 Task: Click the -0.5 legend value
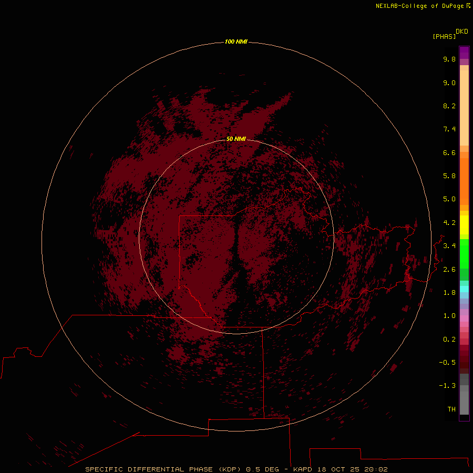tap(447, 363)
